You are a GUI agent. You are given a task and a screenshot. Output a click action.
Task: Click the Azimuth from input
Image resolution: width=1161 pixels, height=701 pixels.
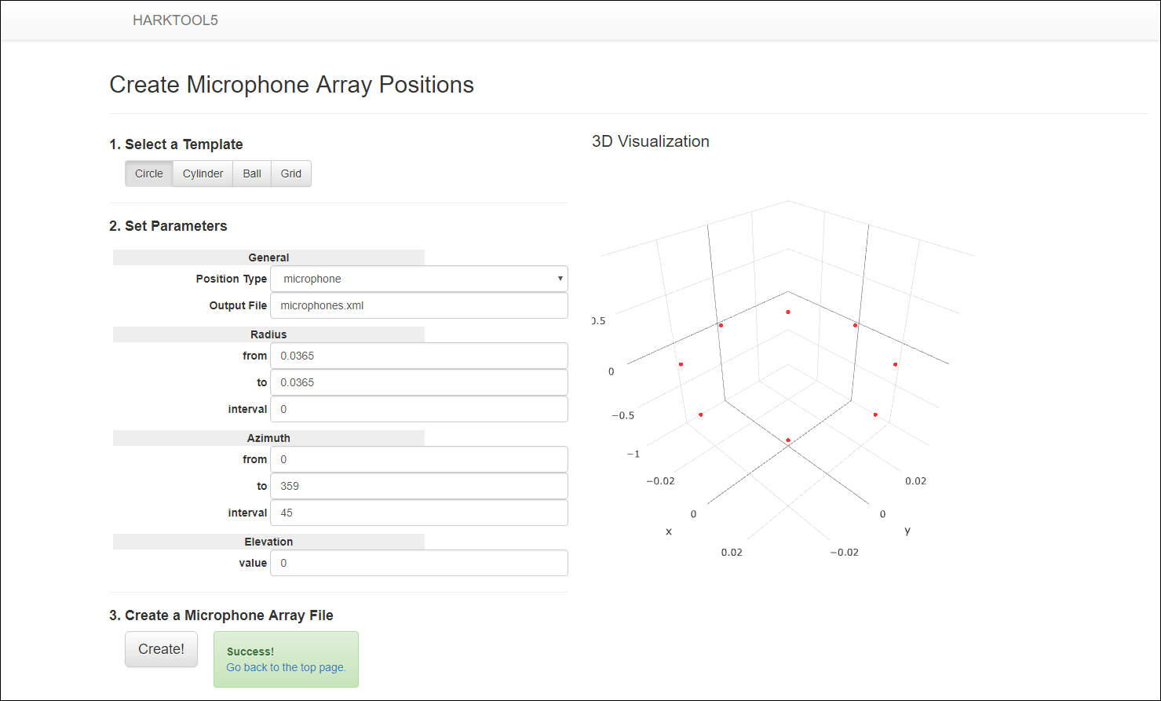[418, 459]
